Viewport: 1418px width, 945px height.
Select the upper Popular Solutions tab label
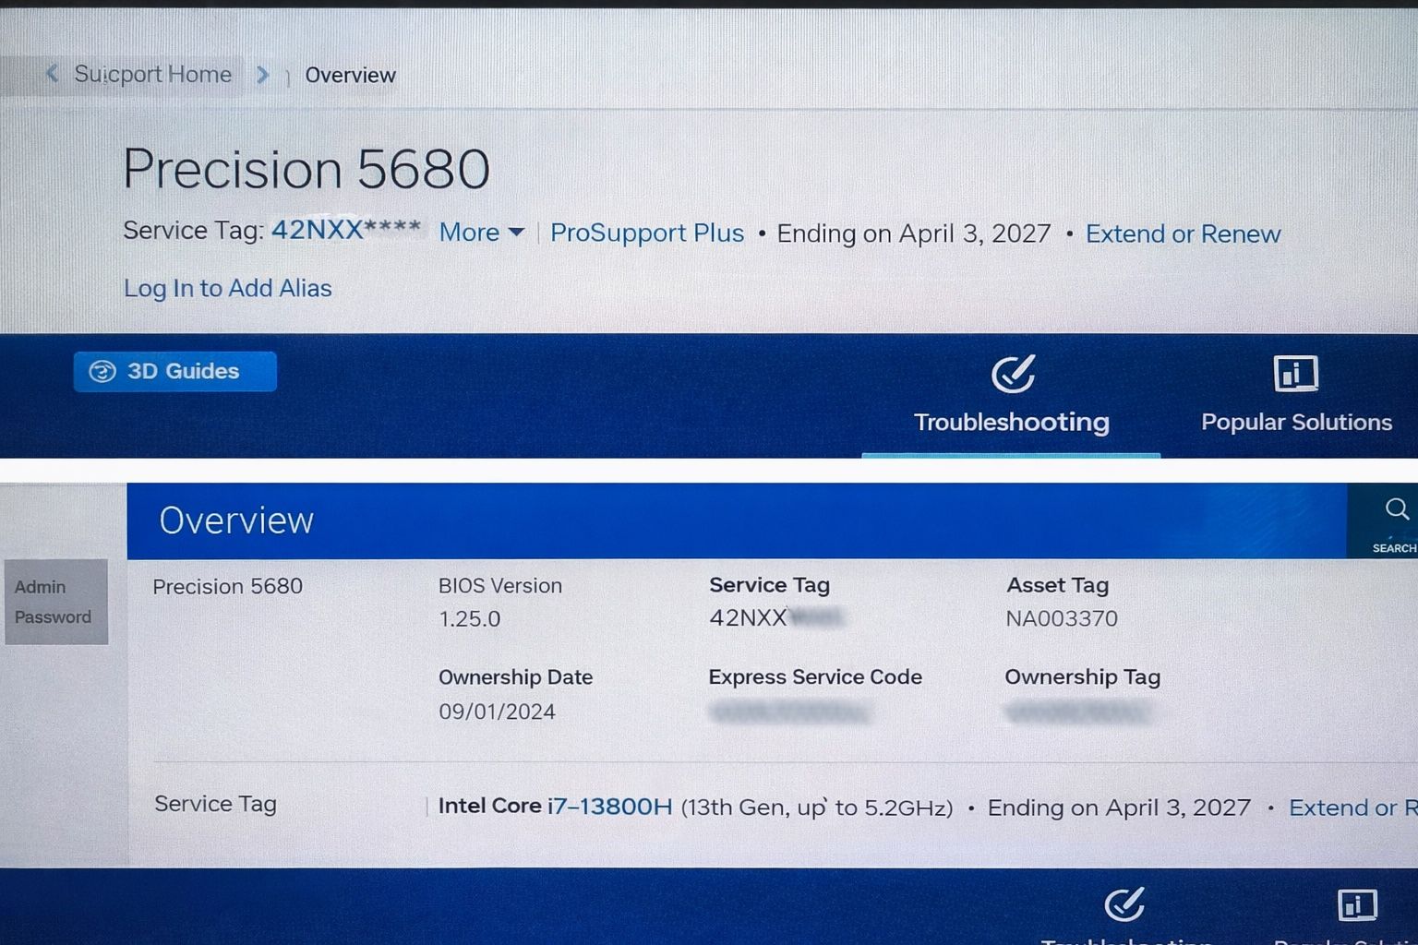(1295, 422)
